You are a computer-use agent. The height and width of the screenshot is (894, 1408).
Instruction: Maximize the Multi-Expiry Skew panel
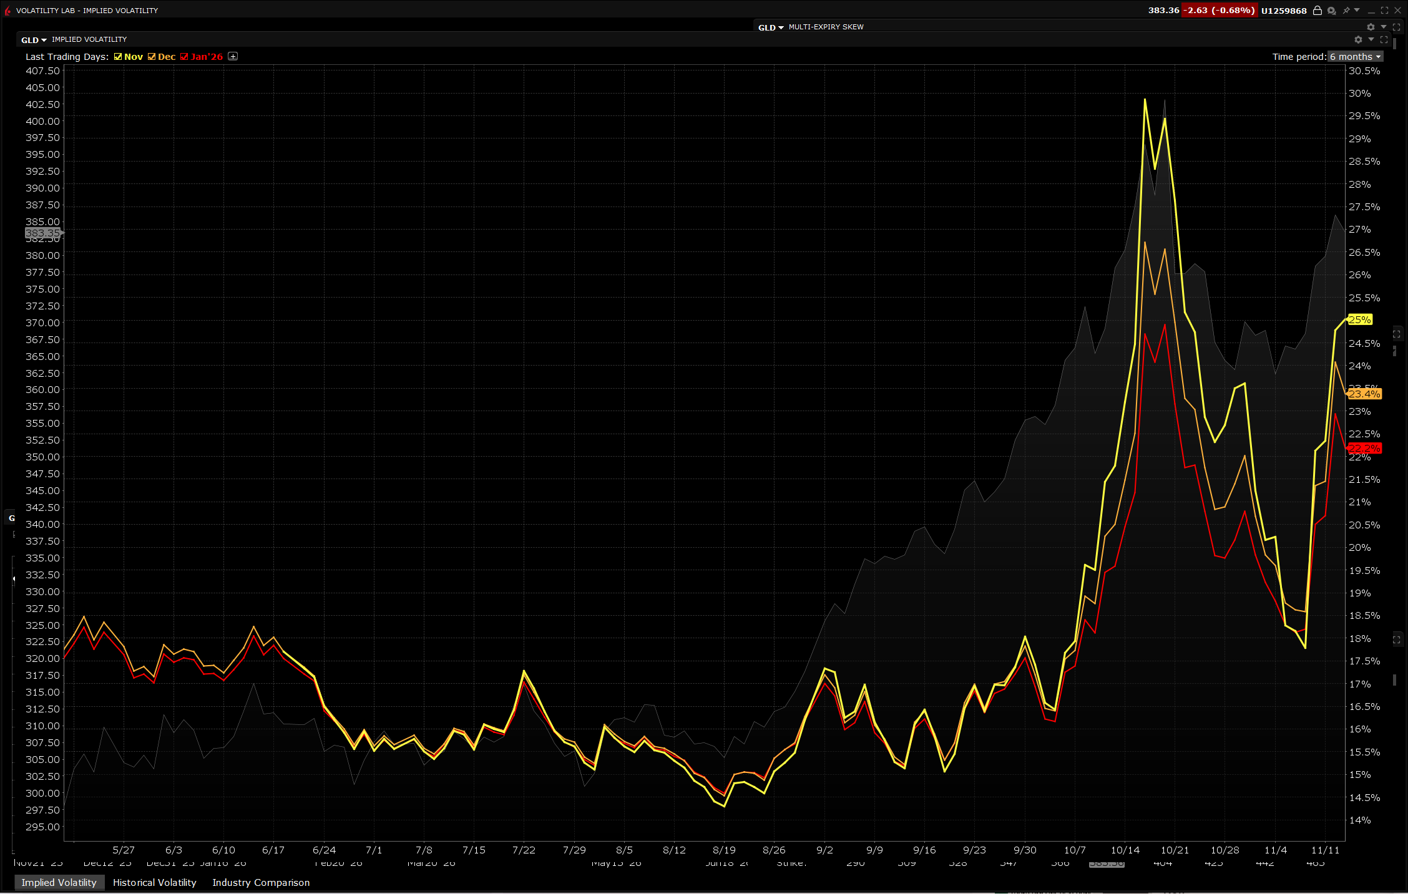point(1397,27)
